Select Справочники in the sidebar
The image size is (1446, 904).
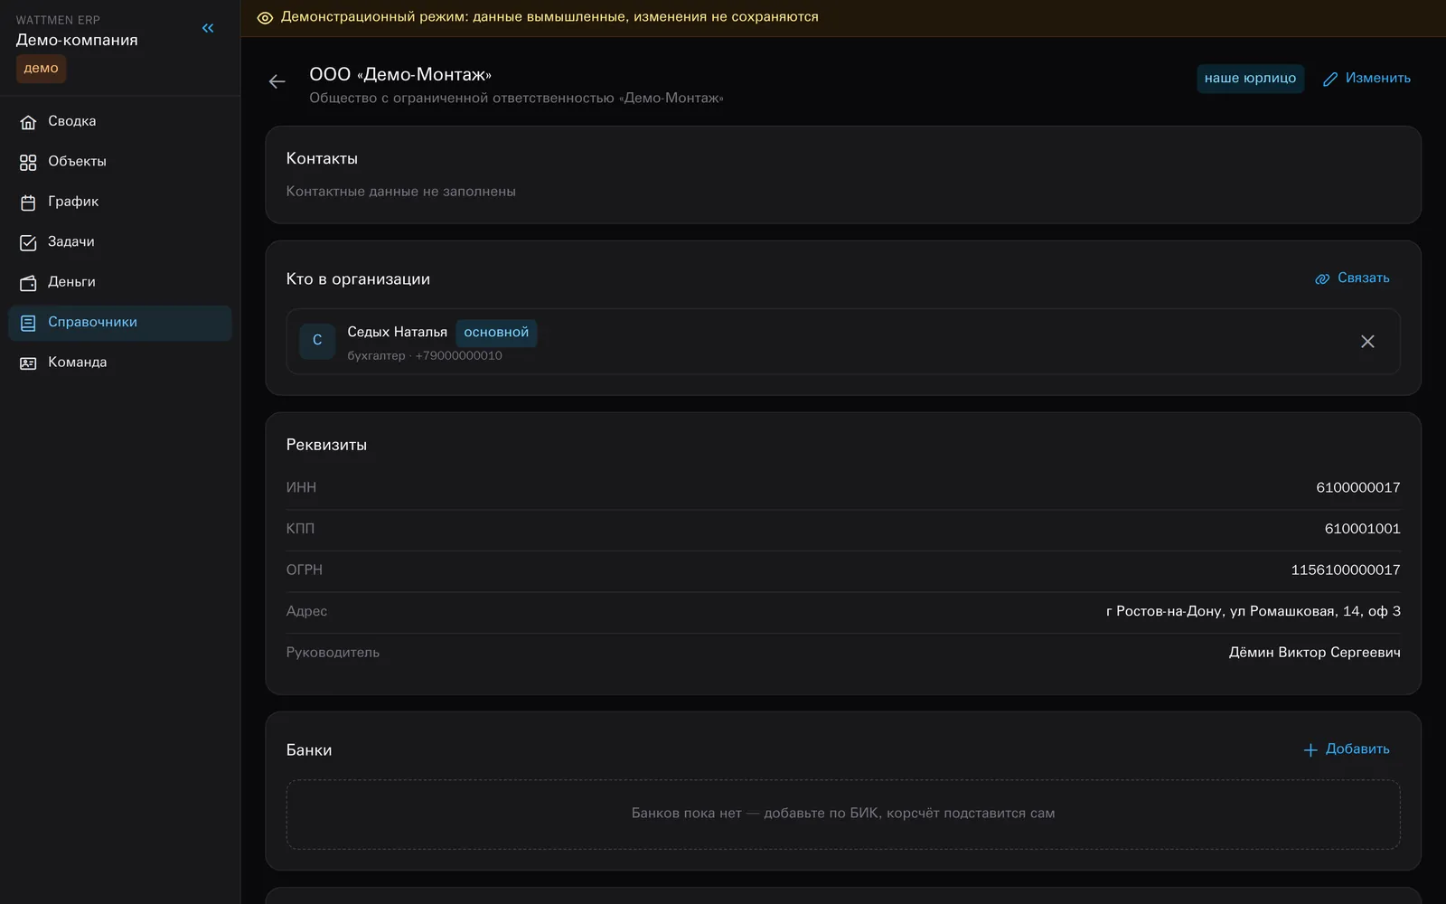point(120,323)
